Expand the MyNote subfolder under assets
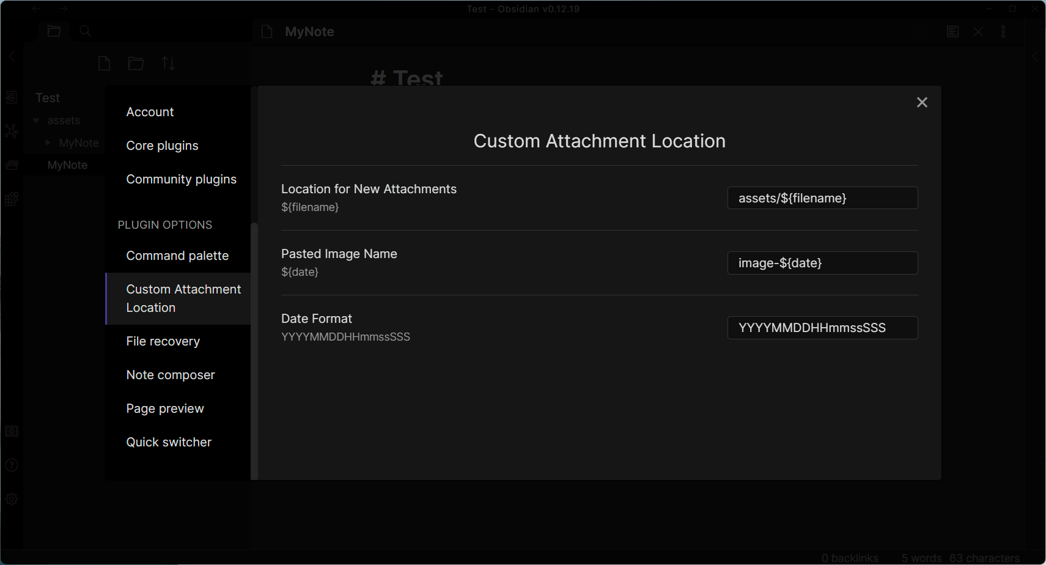 [x=48, y=142]
